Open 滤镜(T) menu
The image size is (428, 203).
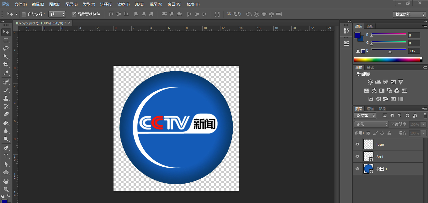point(123,4)
